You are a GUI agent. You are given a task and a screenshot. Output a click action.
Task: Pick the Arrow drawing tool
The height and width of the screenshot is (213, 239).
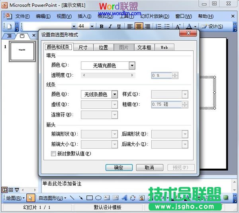click(81, 198)
